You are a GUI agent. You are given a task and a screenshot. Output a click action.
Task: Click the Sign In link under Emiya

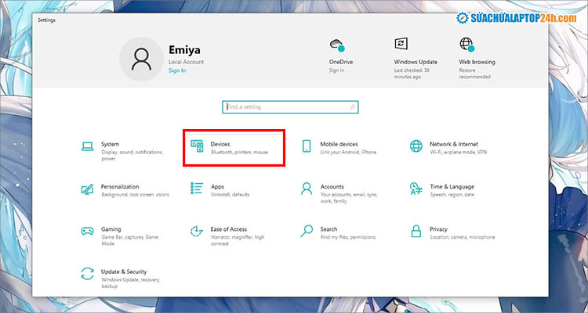pos(177,70)
